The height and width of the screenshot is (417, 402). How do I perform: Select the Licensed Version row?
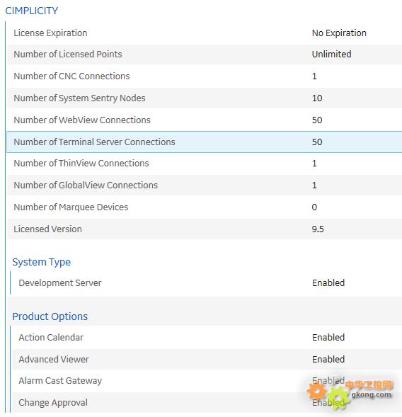coord(205,229)
